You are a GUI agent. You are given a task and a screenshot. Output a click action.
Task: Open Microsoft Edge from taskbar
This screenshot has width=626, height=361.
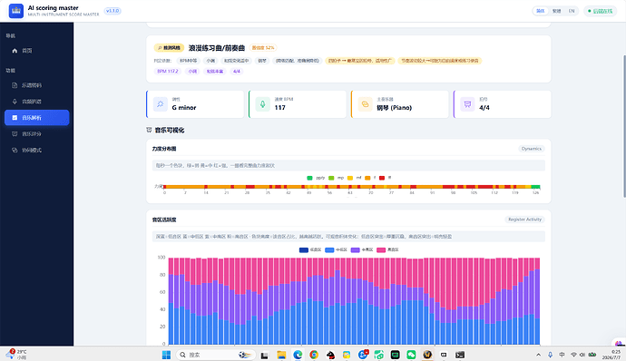point(298,355)
